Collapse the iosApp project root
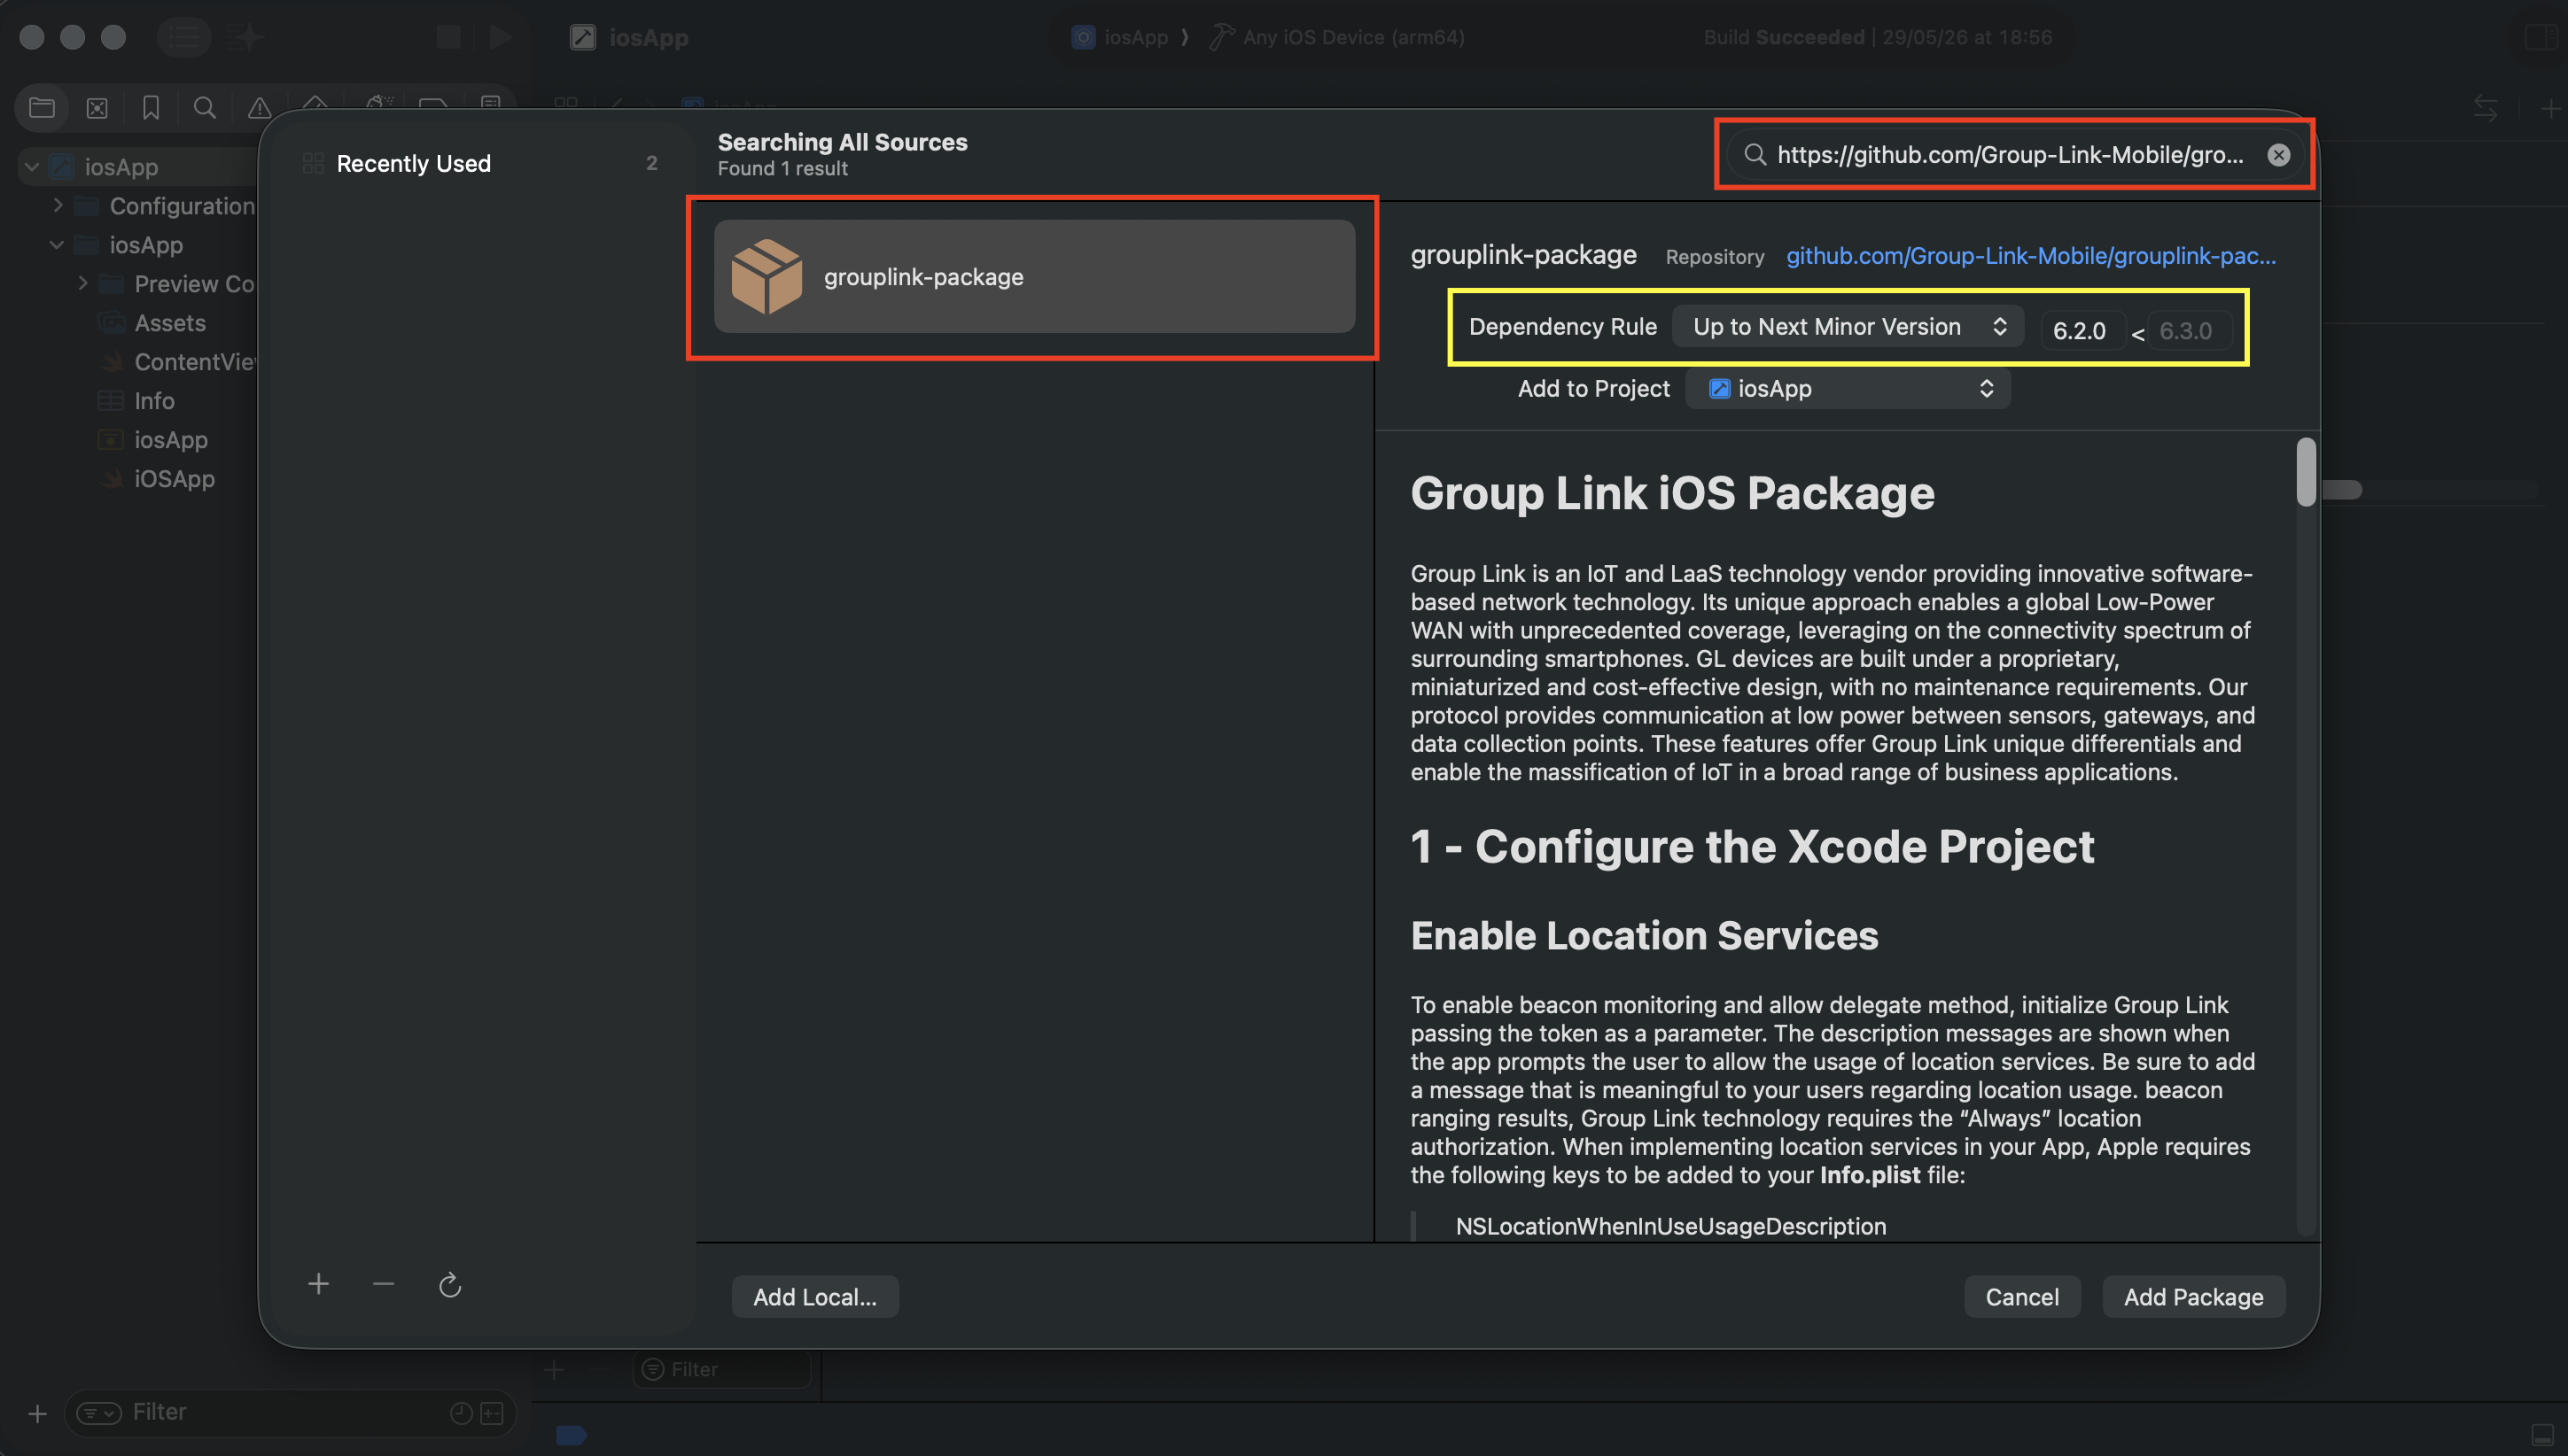Image resolution: width=2568 pixels, height=1456 pixels. (x=32, y=166)
